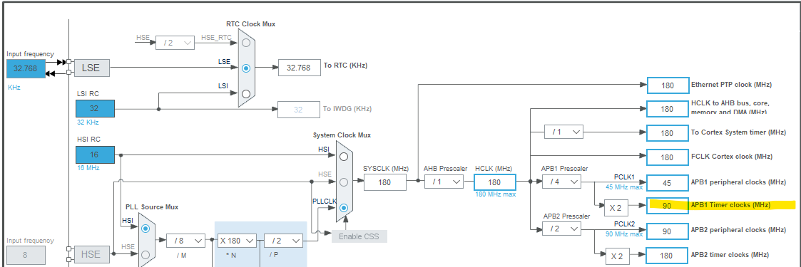Select HSI radio in PLL Source Mux
801x267 pixels.
[x=146, y=229]
